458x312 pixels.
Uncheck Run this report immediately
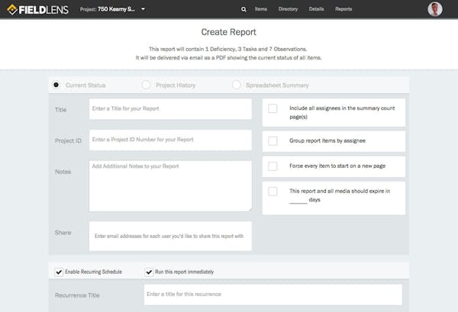(149, 272)
